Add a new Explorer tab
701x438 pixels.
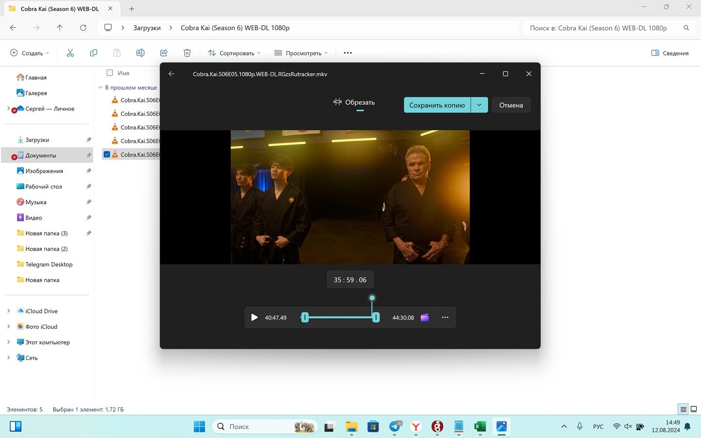click(x=131, y=9)
